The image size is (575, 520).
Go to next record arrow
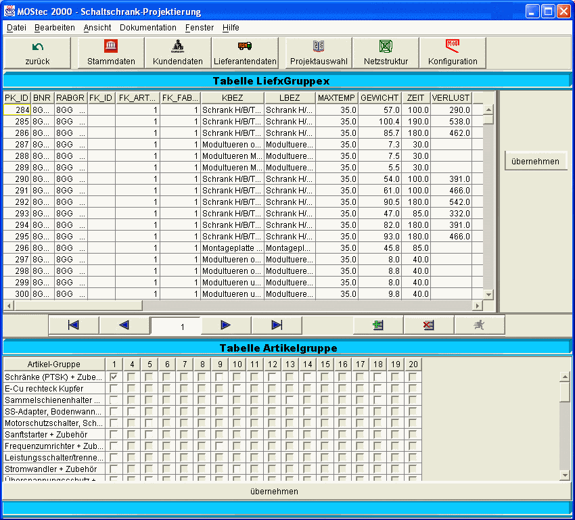click(226, 325)
